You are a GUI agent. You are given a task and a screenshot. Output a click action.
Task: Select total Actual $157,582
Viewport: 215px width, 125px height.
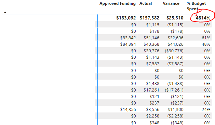[x=149, y=18]
